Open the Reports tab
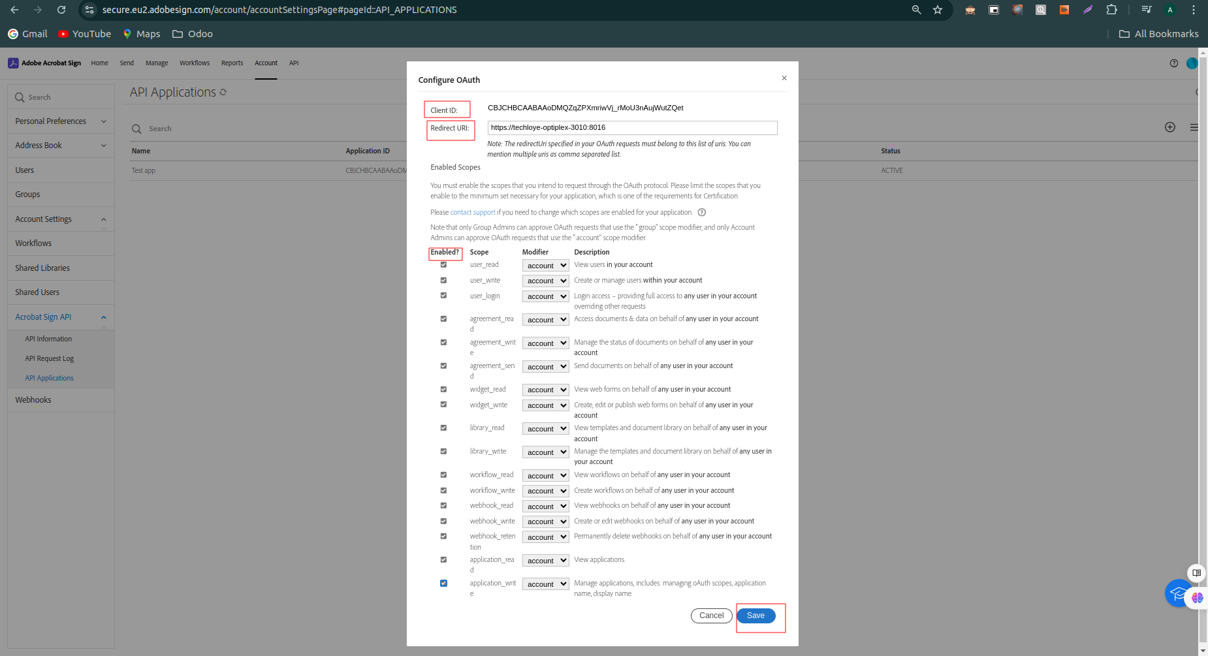 pyautogui.click(x=232, y=63)
